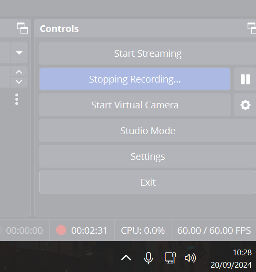The image size is (256, 272).
Task: Click the red recording indicator in the status bar
Action: click(x=61, y=230)
